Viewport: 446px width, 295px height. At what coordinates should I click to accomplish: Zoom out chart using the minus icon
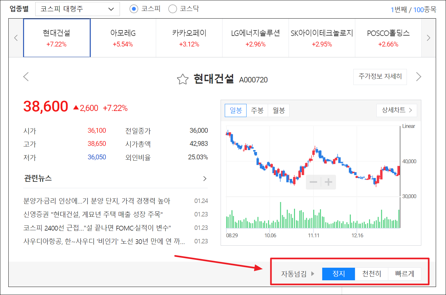coord(313,182)
